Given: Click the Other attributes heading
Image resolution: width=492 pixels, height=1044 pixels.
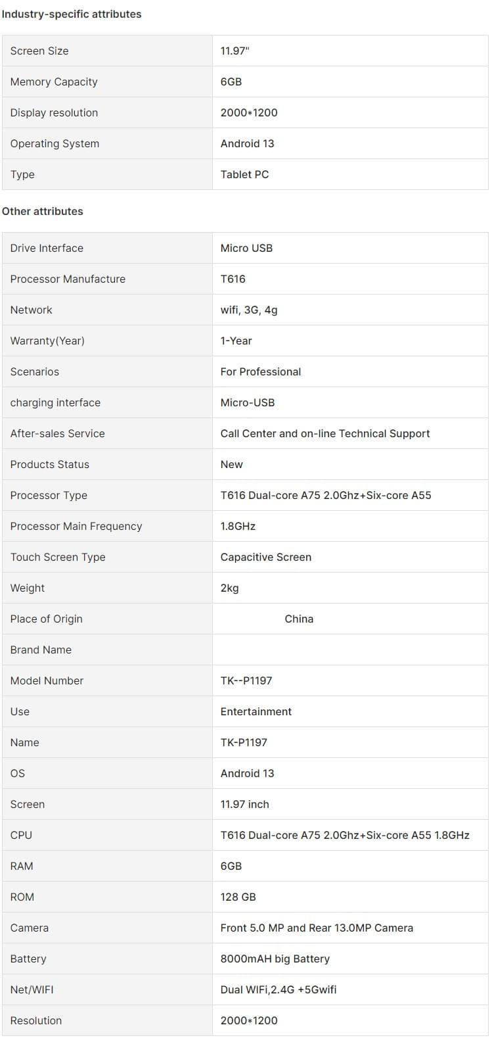Looking at the screenshot, I should point(43,211).
